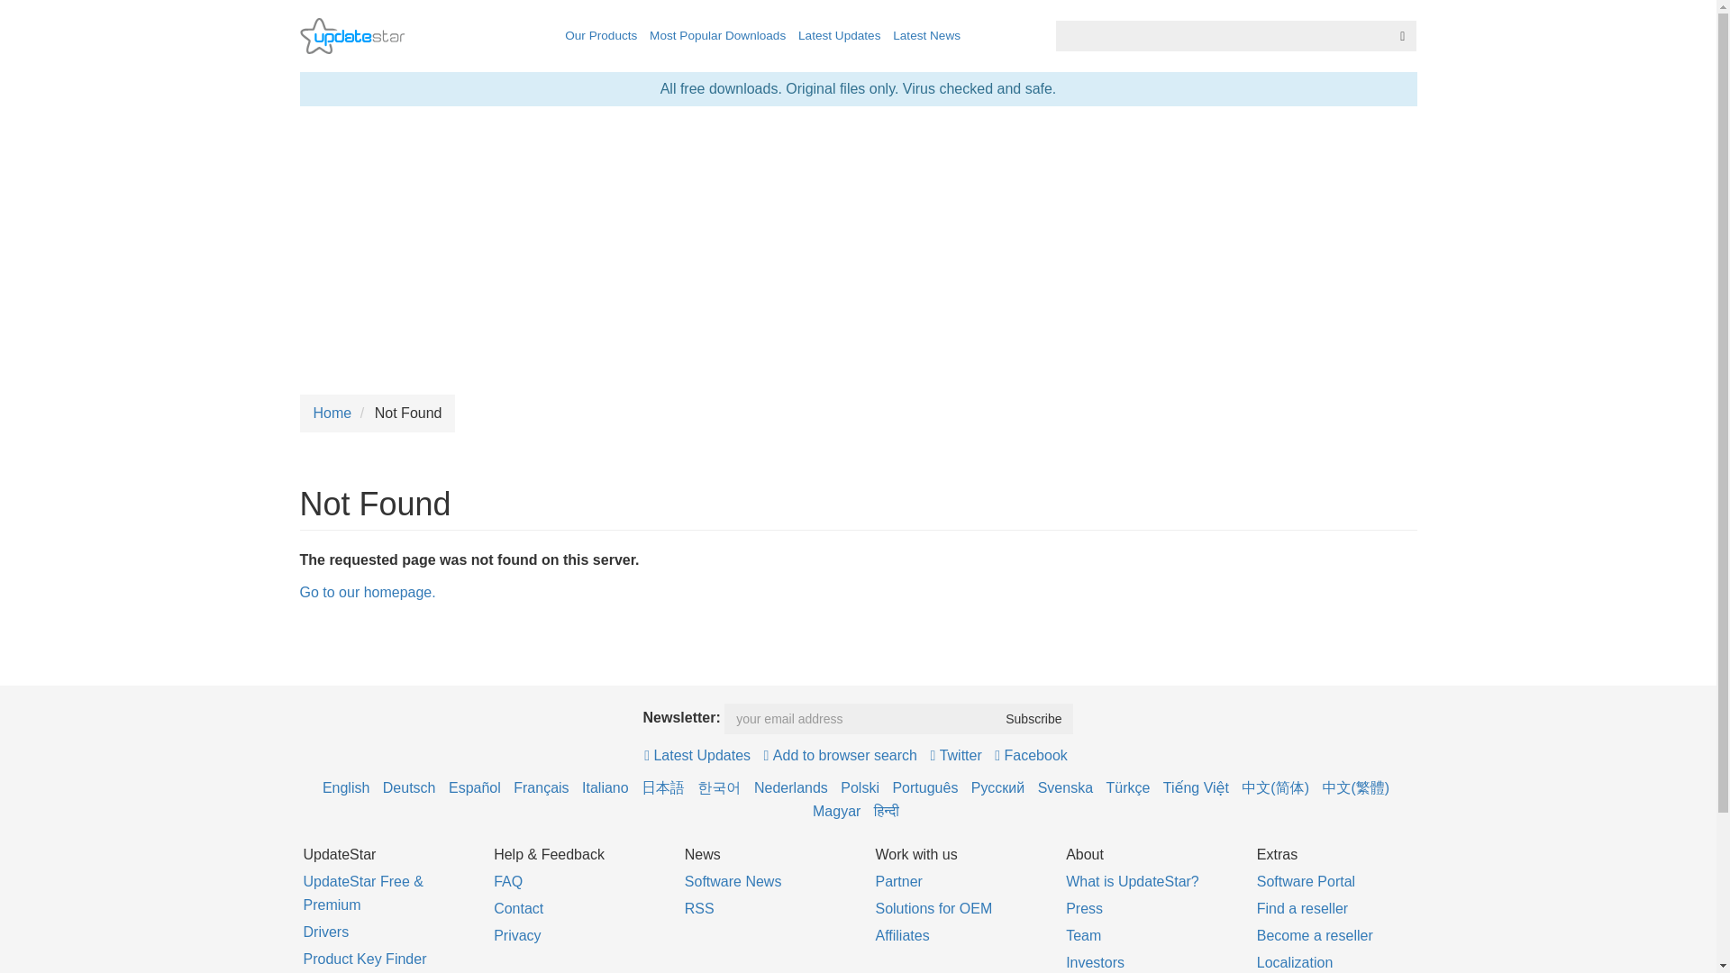Image resolution: width=1730 pixels, height=973 pixels.
Task: Switch language to Français
Action: tap(542, 788)
